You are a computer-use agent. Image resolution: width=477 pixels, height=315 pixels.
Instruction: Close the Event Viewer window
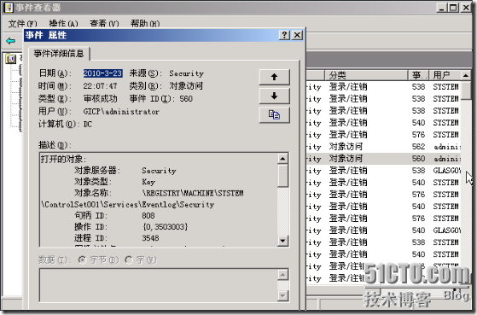coord(466,8)
